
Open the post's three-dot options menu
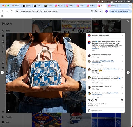click(x=122, y=36)
